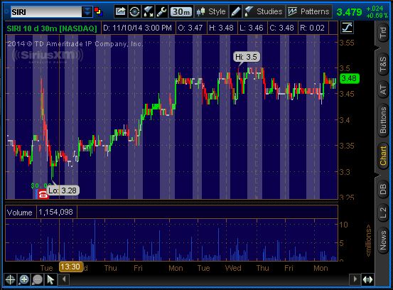Open chart settings wrench icon

pos(161,12)
